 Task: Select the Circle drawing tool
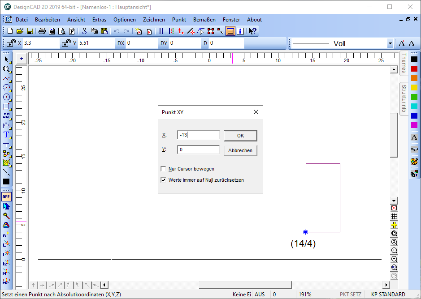tap(6, 97)
